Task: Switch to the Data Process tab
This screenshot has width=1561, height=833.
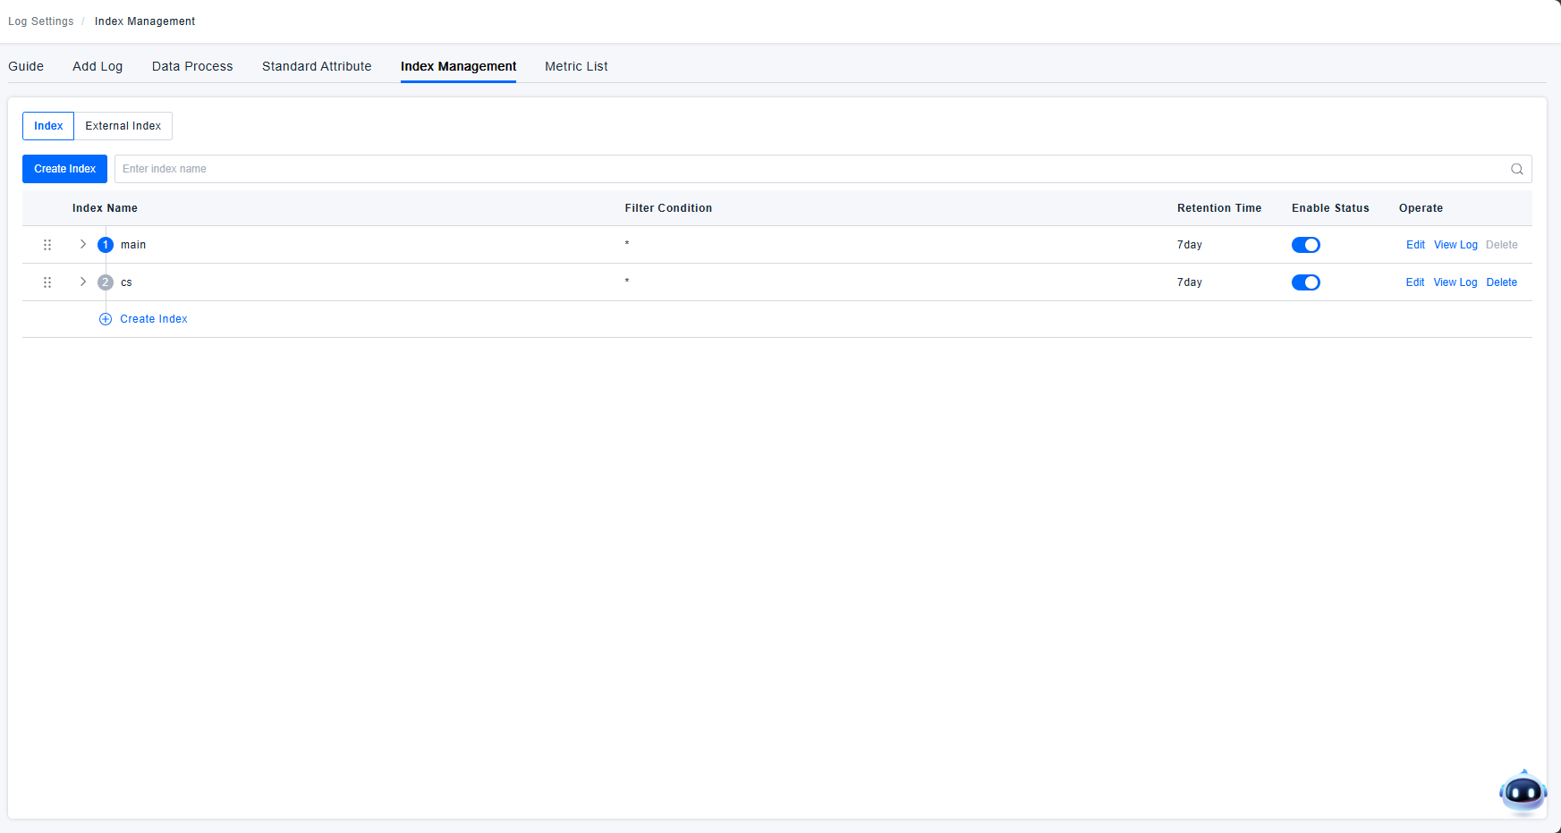Action: 192,66
